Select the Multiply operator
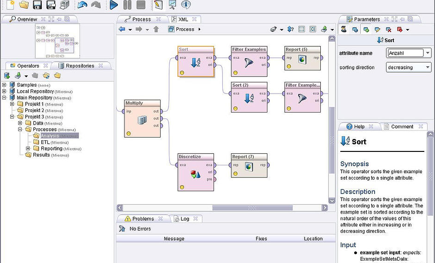Screen dimensions: 435x263 point(143,119)
